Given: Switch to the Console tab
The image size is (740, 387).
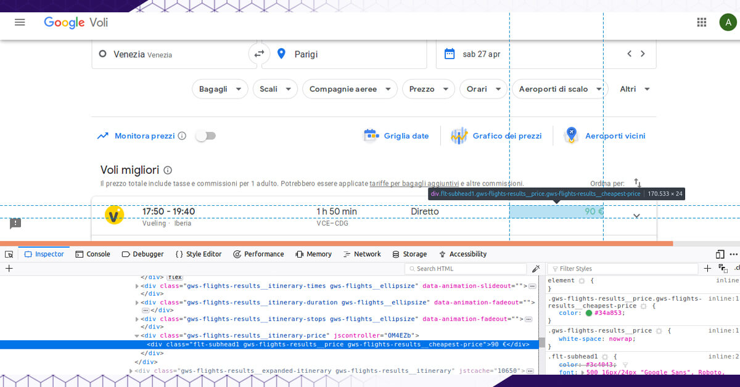Looking at the screenshot, I should point(92,254).
